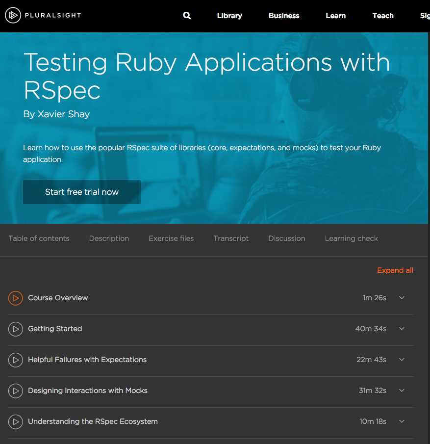Expand the Understanding the RSpec Ecosystem section
This screenshot has width=430, height=444.
(x=402, y=421)
